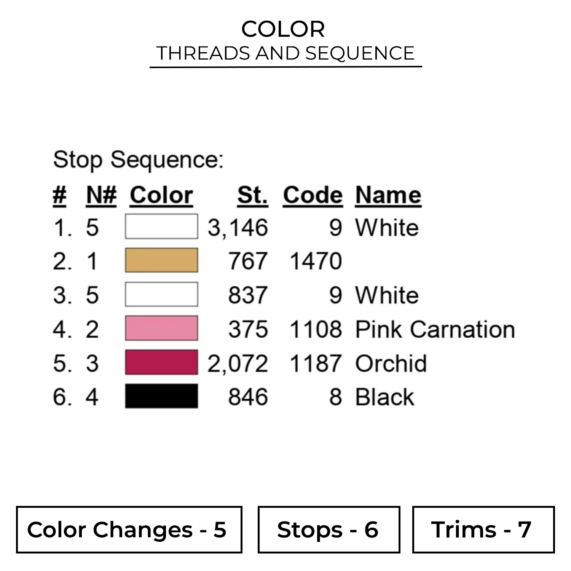Select the black color swatch
Screen dimensions: 571x571
click(x=161, y=396)
